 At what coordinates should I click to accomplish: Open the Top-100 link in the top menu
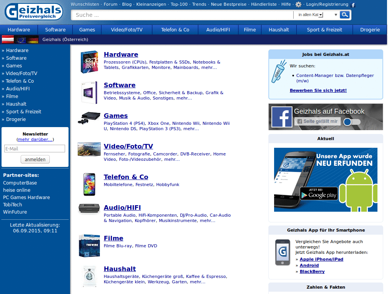[x=179, y=4]
